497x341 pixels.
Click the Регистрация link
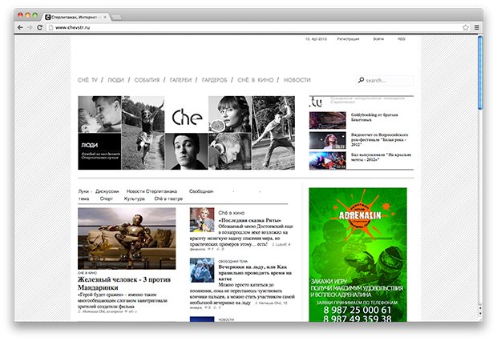pos(348,38)
